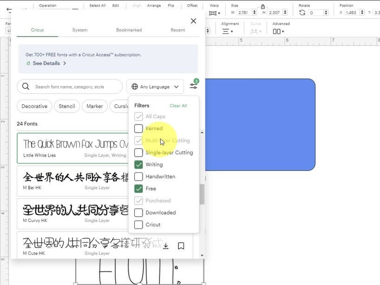Enable the Kerned filter

pyautogui.click(x=138, y=129)
